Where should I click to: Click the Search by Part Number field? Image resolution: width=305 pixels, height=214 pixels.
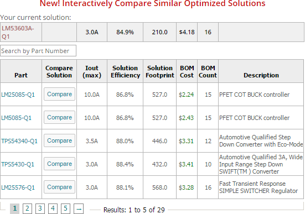point(38,51)
